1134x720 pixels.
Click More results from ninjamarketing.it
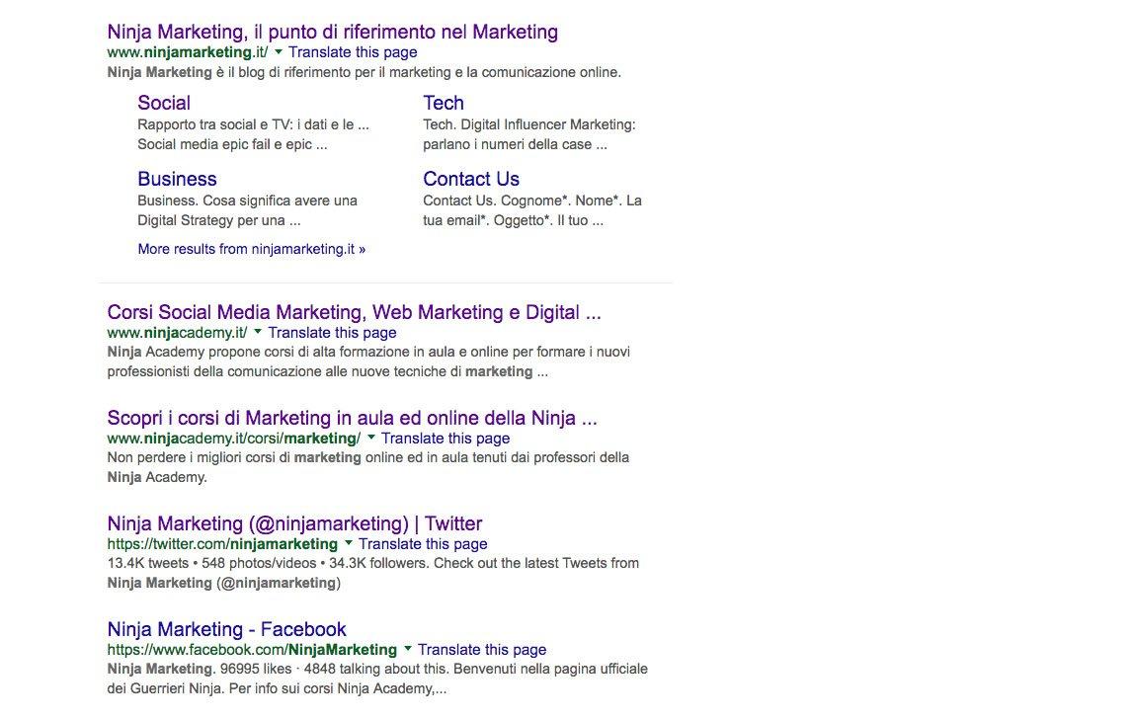tap(251, 249)
